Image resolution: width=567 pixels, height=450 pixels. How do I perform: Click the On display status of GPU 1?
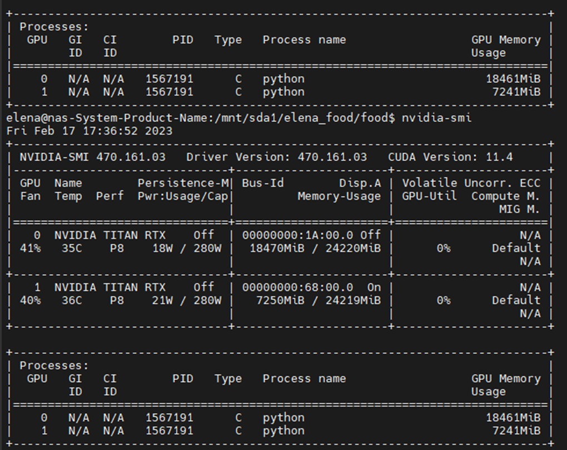tap(374, 287)
